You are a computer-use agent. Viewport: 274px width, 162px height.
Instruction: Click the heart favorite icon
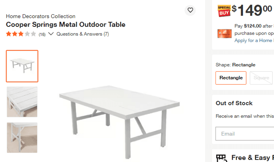tap(190, 10)
